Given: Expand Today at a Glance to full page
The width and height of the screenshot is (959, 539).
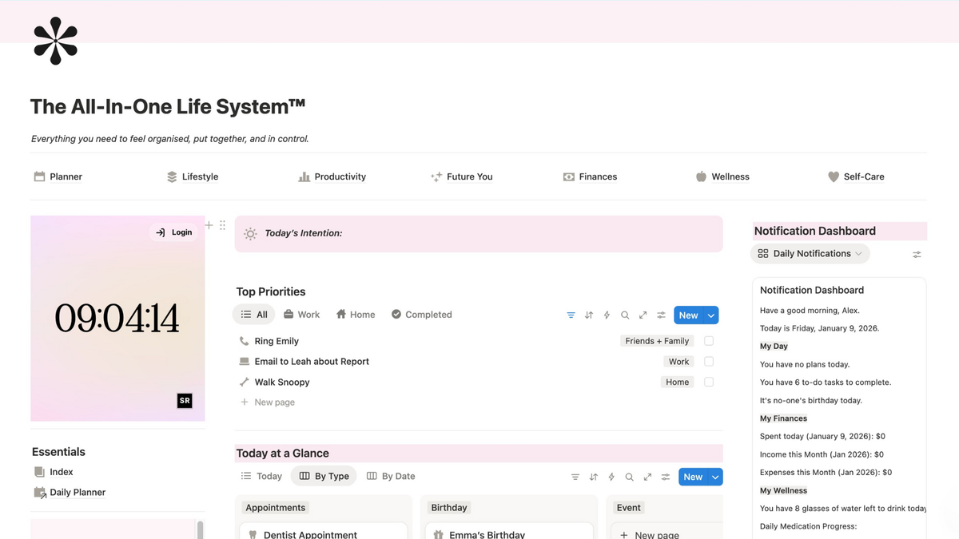Looking at the screenshot, I should 647,477.
